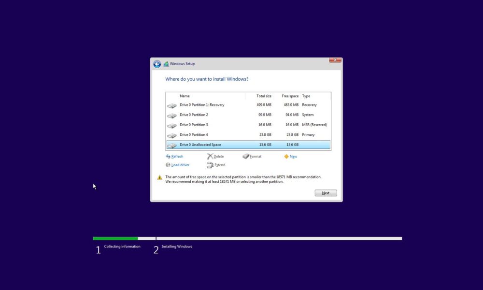Click the Windows Setup logo in the title bar
Viewport: 483px width, 290px height.
(x=166, y=63)
